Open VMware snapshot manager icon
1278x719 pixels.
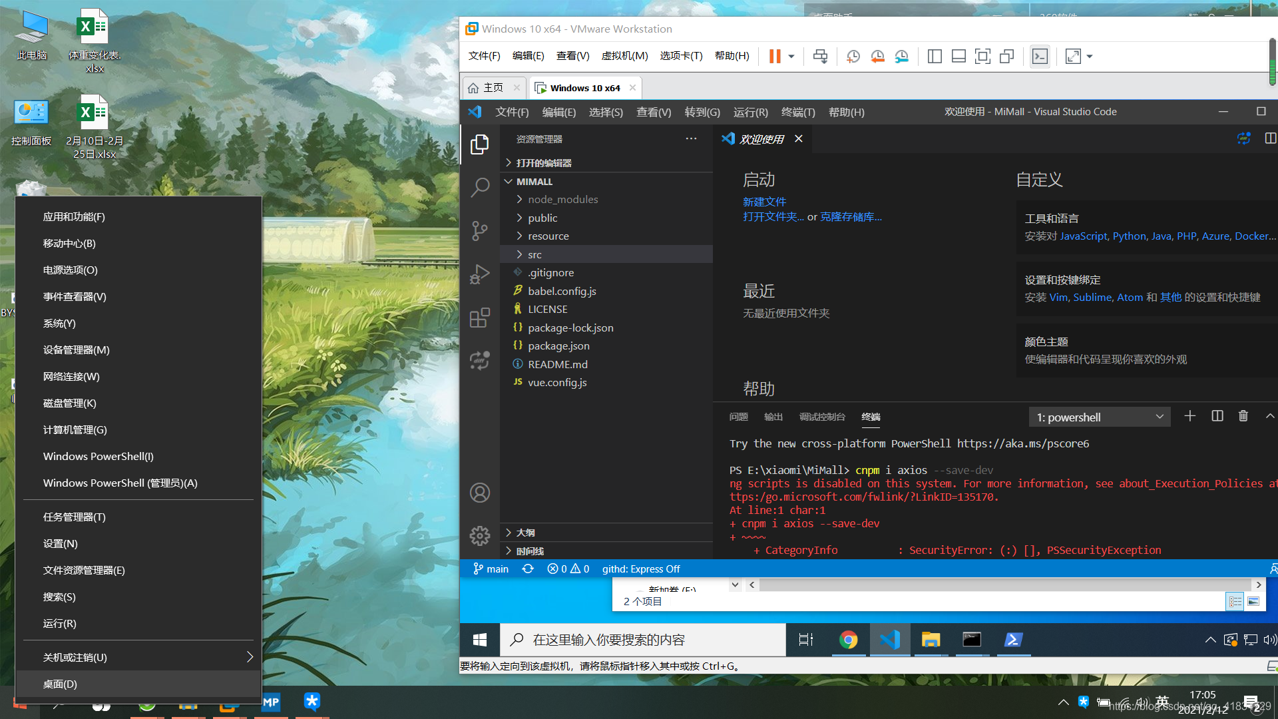(x=902, y=57)
